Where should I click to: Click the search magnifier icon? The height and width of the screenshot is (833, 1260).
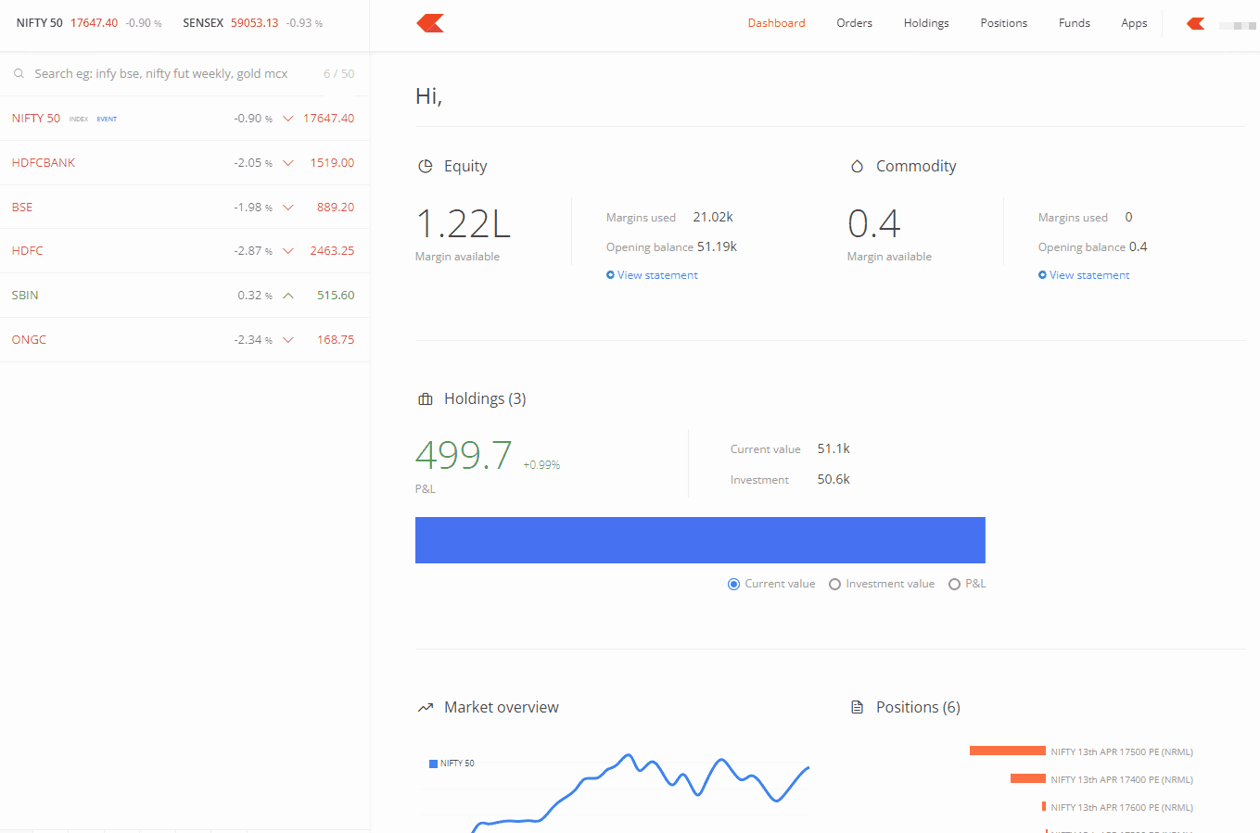coord(19,74)
